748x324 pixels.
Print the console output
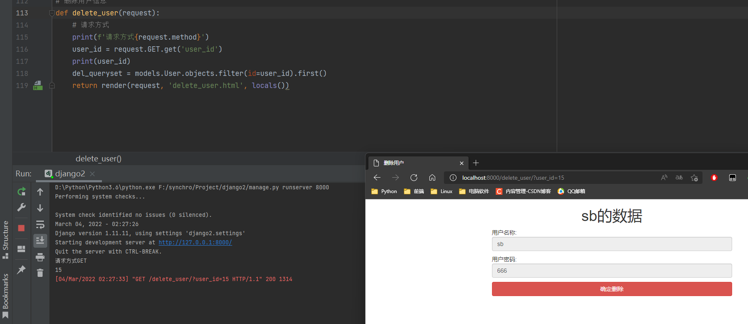coord(40,257)
